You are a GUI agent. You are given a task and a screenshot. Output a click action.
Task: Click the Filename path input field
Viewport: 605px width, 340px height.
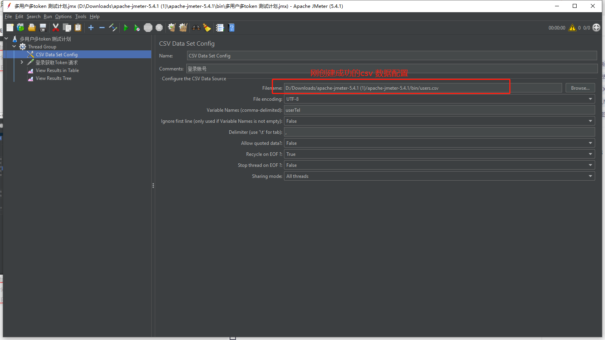423,88
